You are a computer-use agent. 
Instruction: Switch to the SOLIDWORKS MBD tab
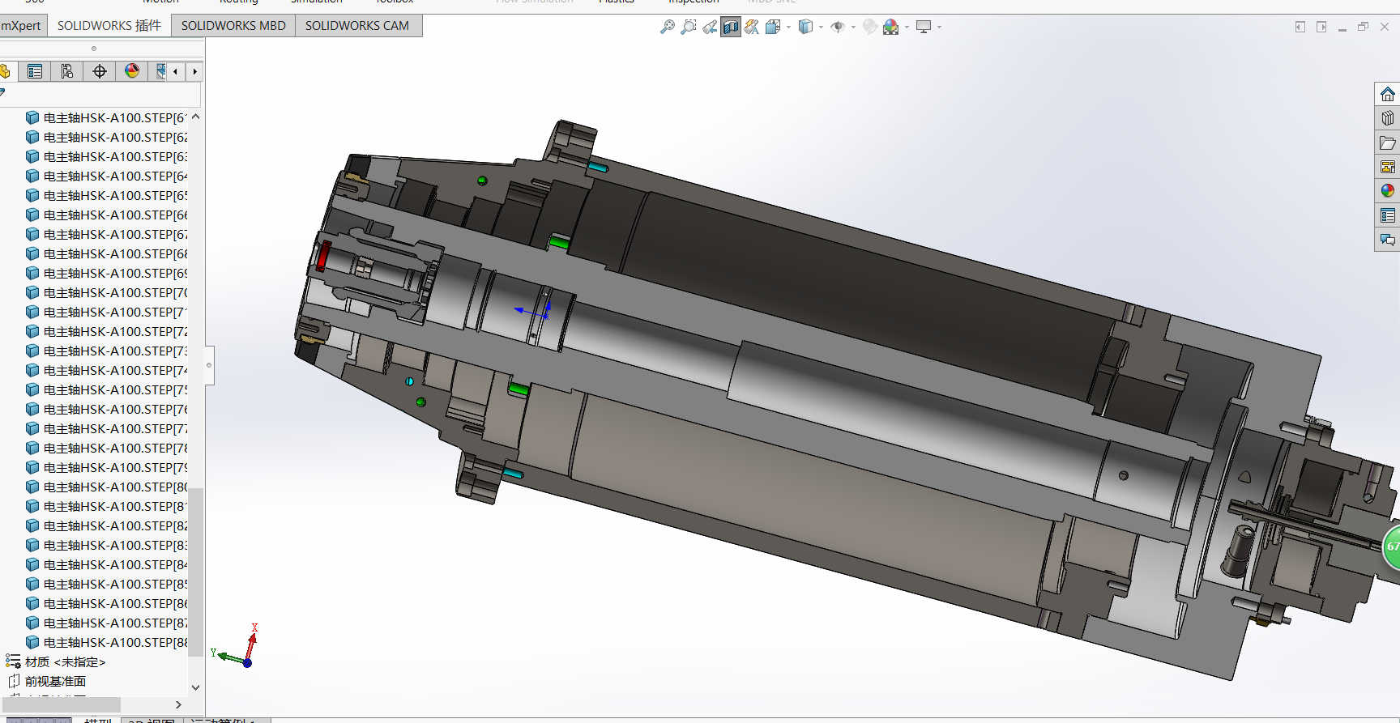coord(233,26)
